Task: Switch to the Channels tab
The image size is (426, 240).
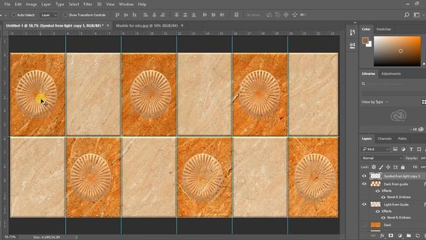Action: (385, 139)
